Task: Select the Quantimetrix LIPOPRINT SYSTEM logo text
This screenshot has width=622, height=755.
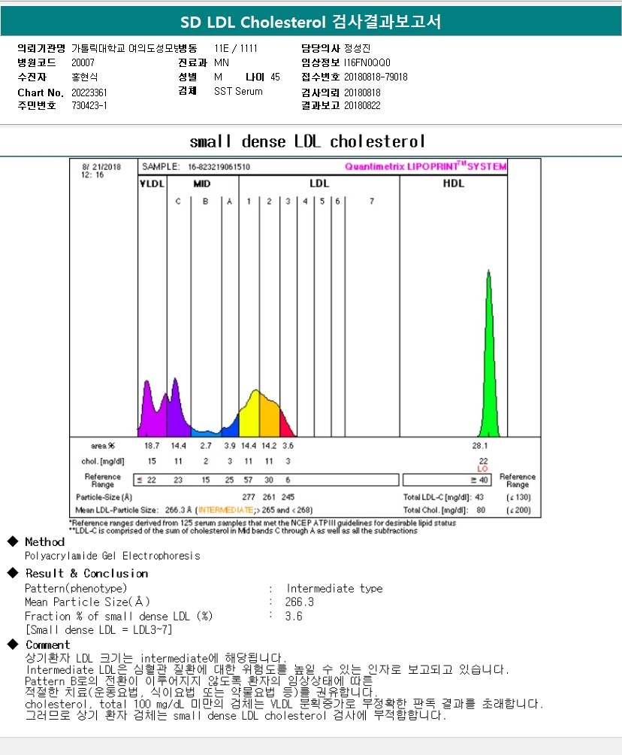Action: coord(425,167)
